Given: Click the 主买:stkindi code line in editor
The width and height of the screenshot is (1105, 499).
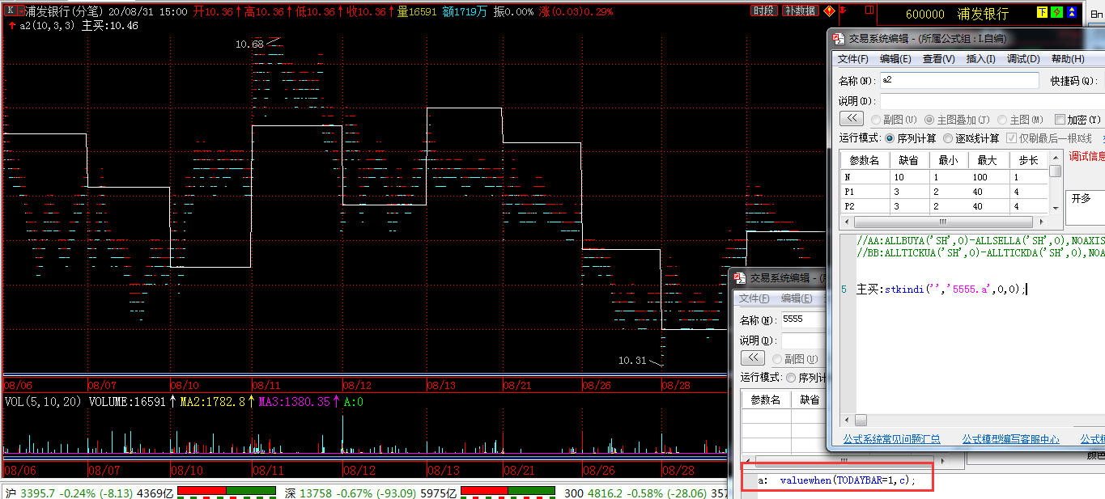Looking at the screenshot, I should (x=941, y=289).
